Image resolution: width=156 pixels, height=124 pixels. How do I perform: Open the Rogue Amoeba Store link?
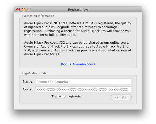click(78, 64)
